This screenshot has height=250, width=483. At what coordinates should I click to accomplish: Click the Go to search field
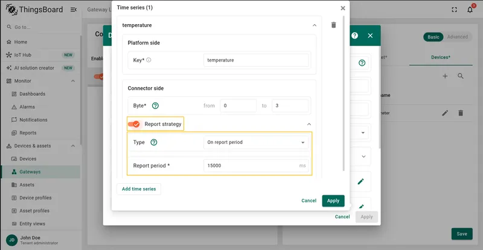tap(40, 27)
